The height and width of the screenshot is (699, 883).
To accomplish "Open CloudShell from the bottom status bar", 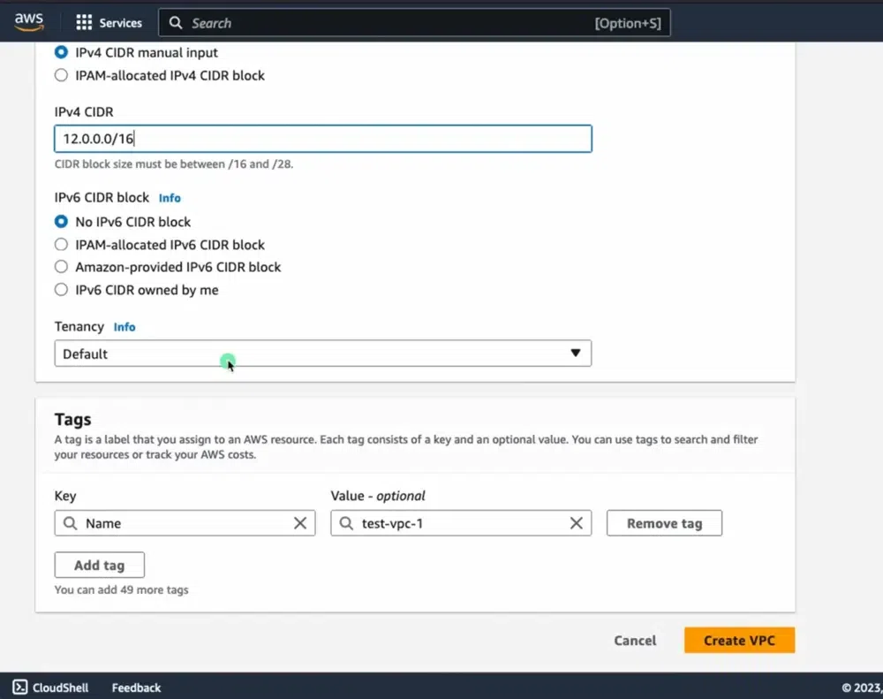I will (x=50, y=687).
